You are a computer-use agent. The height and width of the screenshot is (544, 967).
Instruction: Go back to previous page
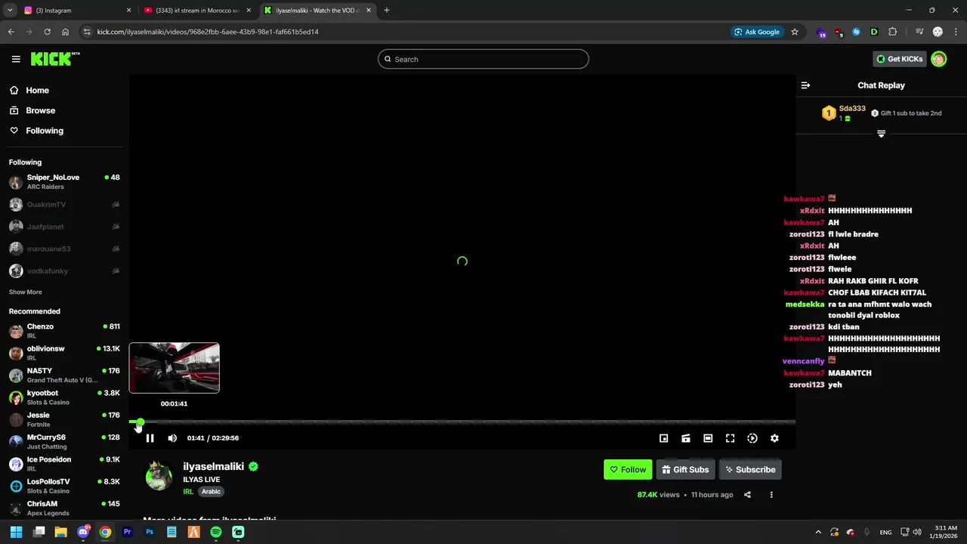click(11, 32)
